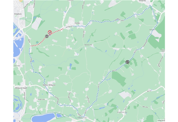
Task: Click the Brook End label
Action: pos(88,45)
